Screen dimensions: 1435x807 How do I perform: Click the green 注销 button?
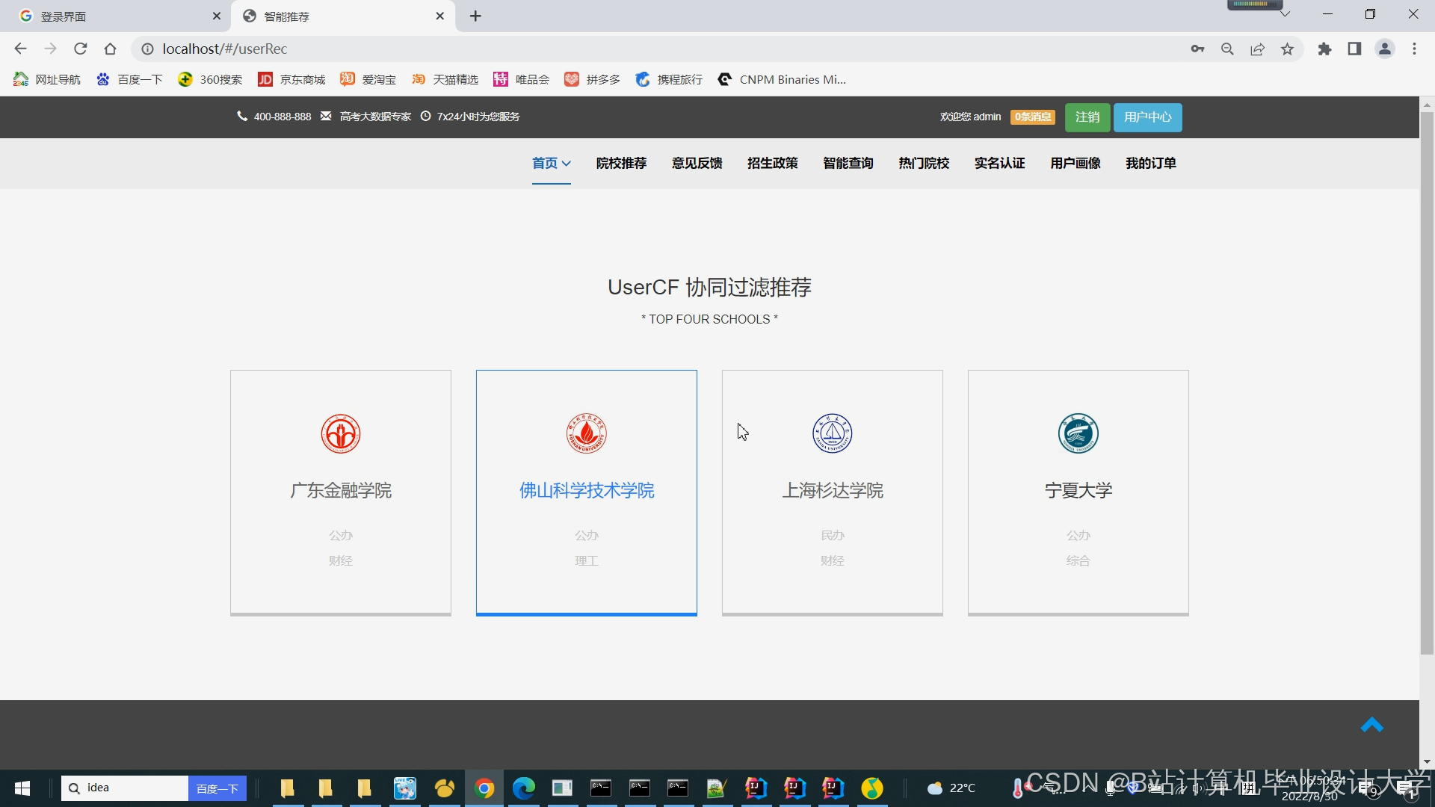[x=1087, y=117]
